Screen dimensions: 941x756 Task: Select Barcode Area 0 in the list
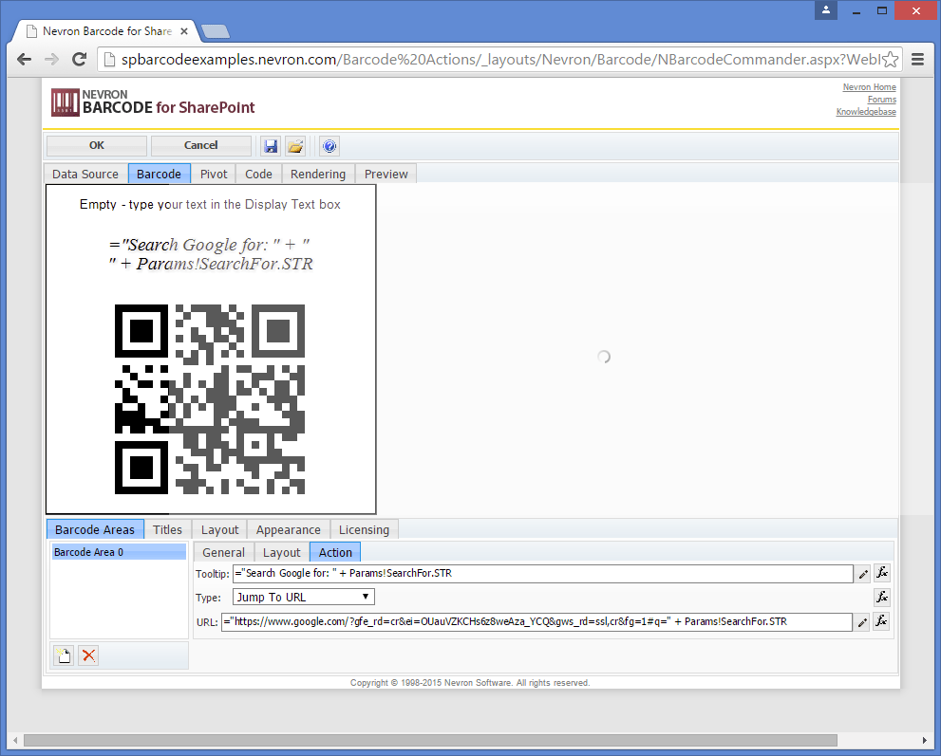pyautogui.click(x=119, y=552)
